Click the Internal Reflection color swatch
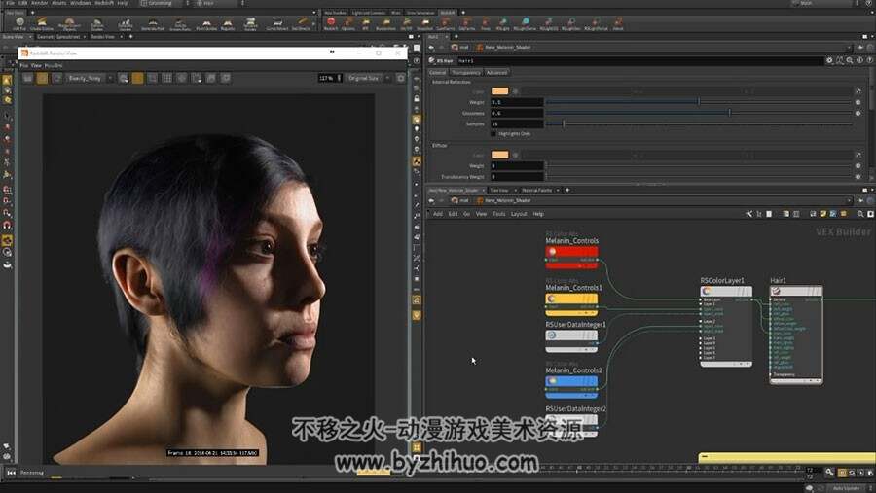The width and height of the screenshot is (876, 493). pyautogui.click(x=499, y=91)
